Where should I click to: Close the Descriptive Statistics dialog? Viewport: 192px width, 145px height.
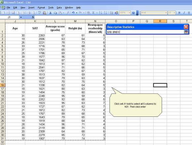point(186,27)
